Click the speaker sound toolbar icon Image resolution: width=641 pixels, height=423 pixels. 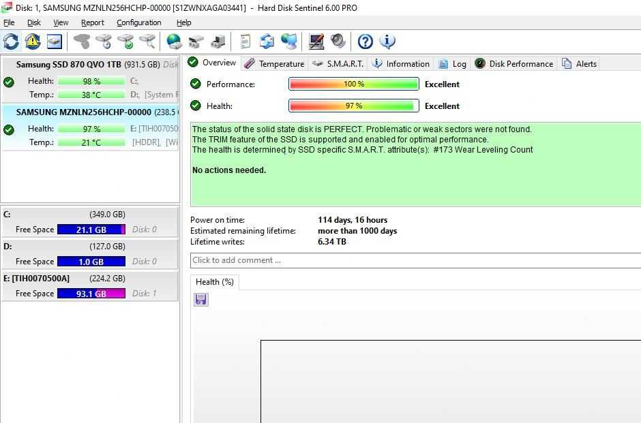tap(338, 42)
